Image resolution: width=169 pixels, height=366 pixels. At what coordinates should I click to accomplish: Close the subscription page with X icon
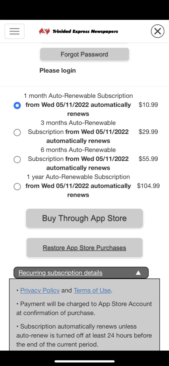[x=158, y=31]
